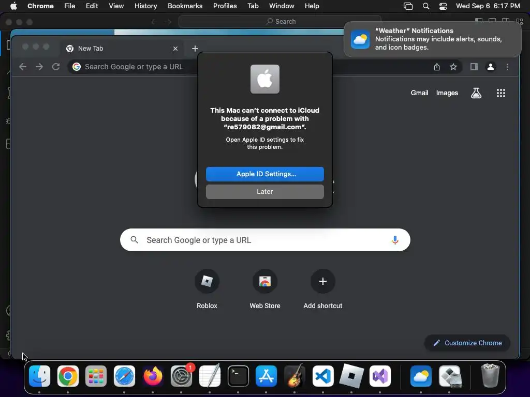This screenshot has width=530, height=397.
Task: Open Visual Studio Code from Dock
Action: (x=323, y=376)
